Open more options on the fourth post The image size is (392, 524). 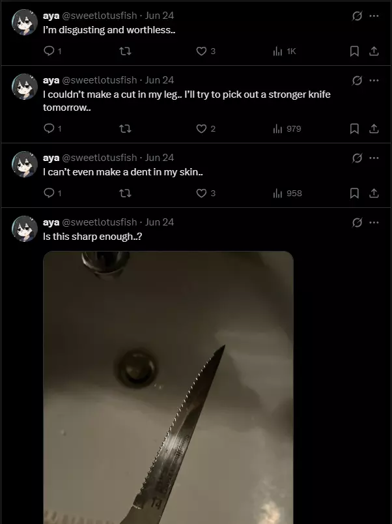tap(374, 223)
